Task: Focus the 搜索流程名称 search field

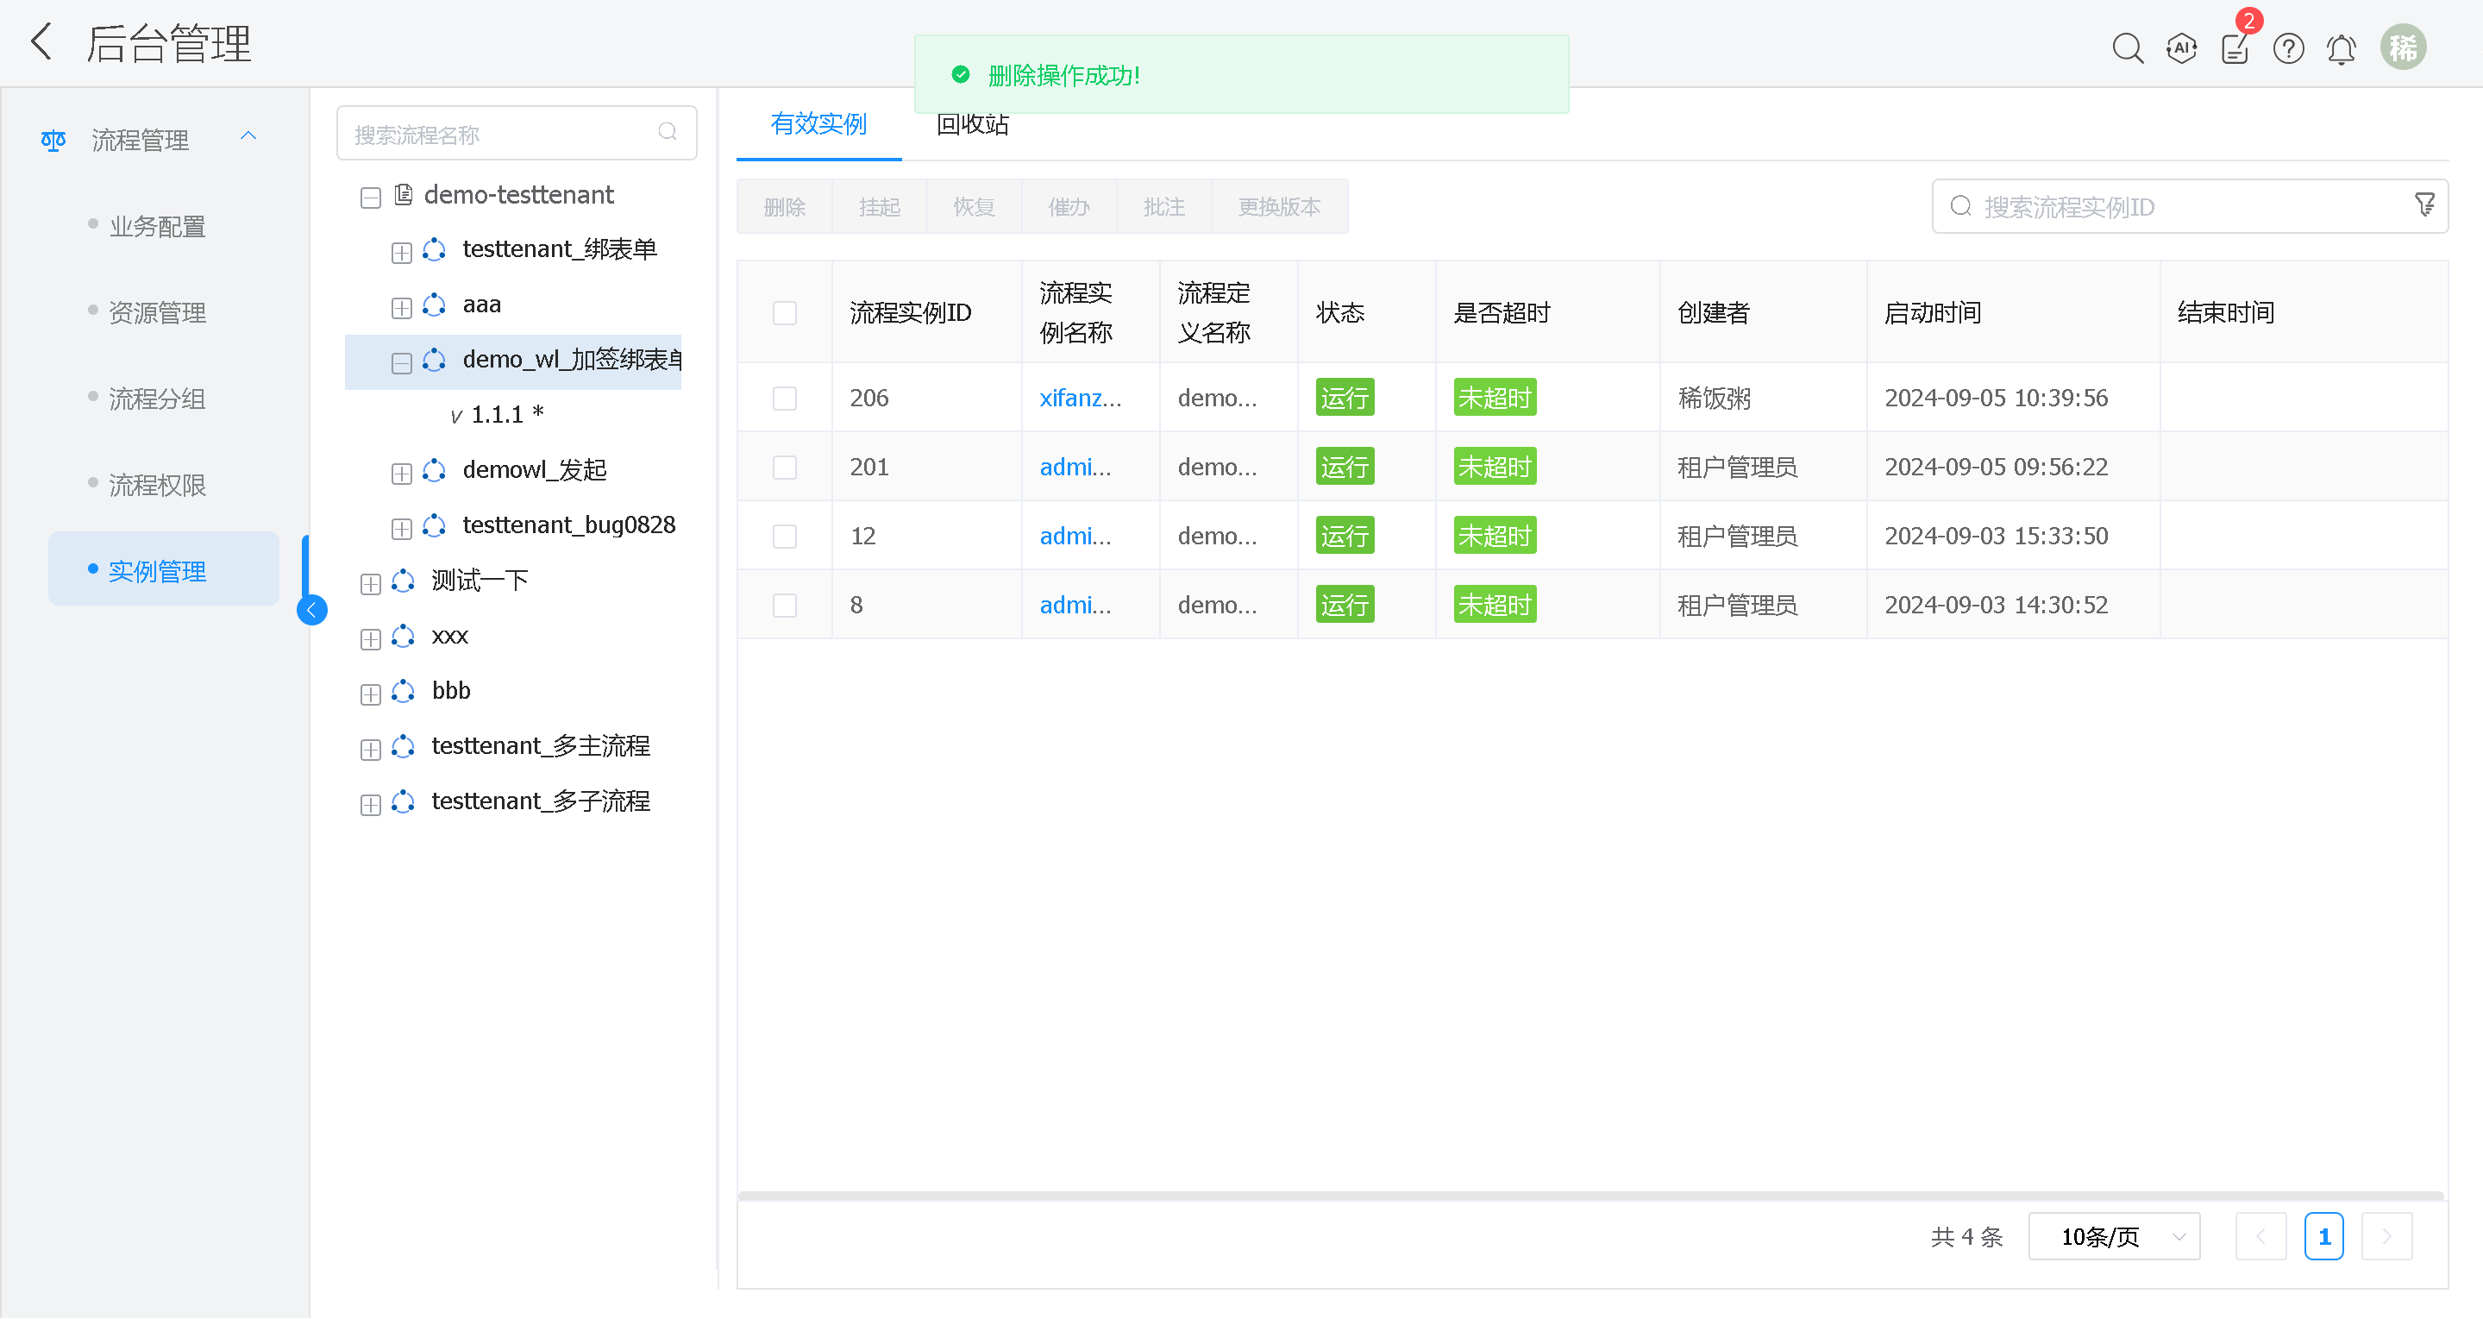Action: [x=501, y=134]
